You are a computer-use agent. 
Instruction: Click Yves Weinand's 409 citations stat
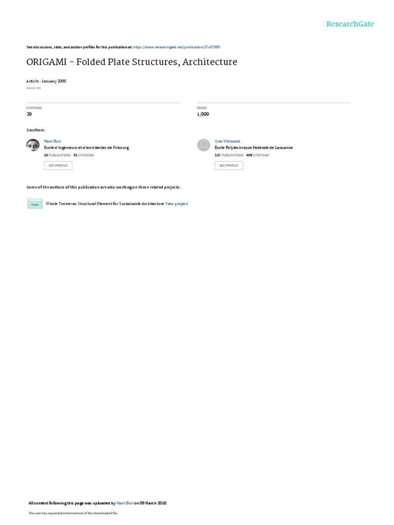coord(258,155)
